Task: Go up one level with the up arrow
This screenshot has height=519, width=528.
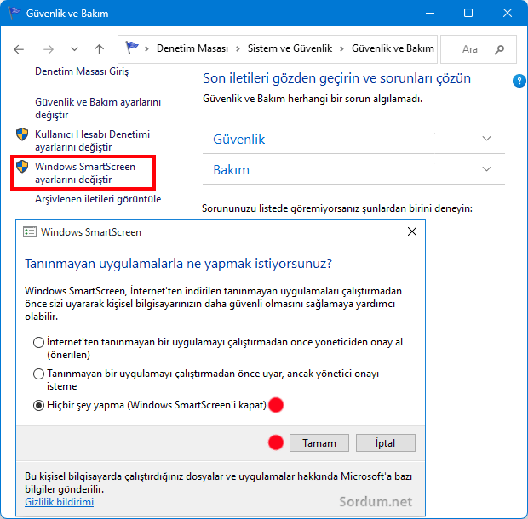Action: pyautogui.click(x=99, y=49)
